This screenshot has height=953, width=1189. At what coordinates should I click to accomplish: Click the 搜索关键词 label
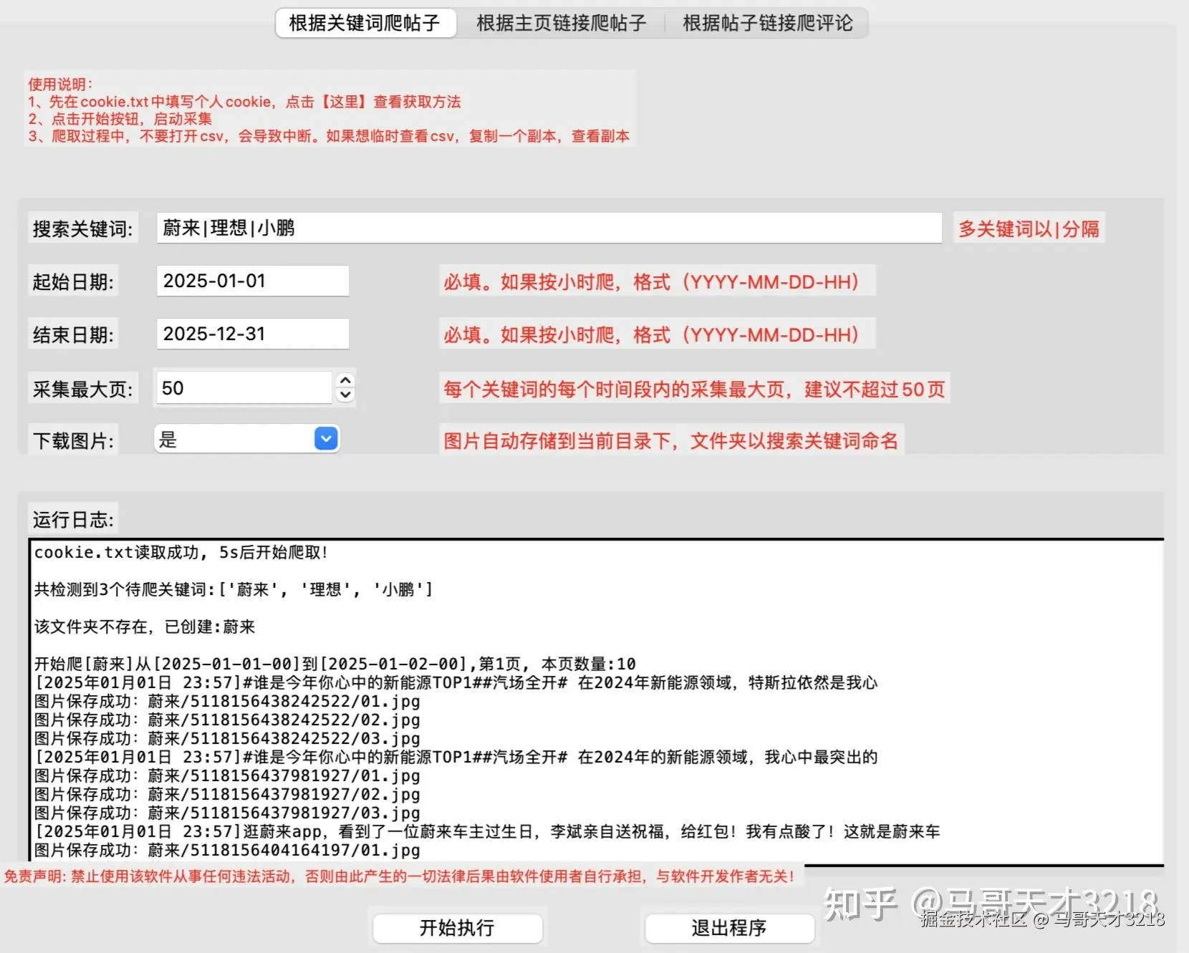point(82,228)
